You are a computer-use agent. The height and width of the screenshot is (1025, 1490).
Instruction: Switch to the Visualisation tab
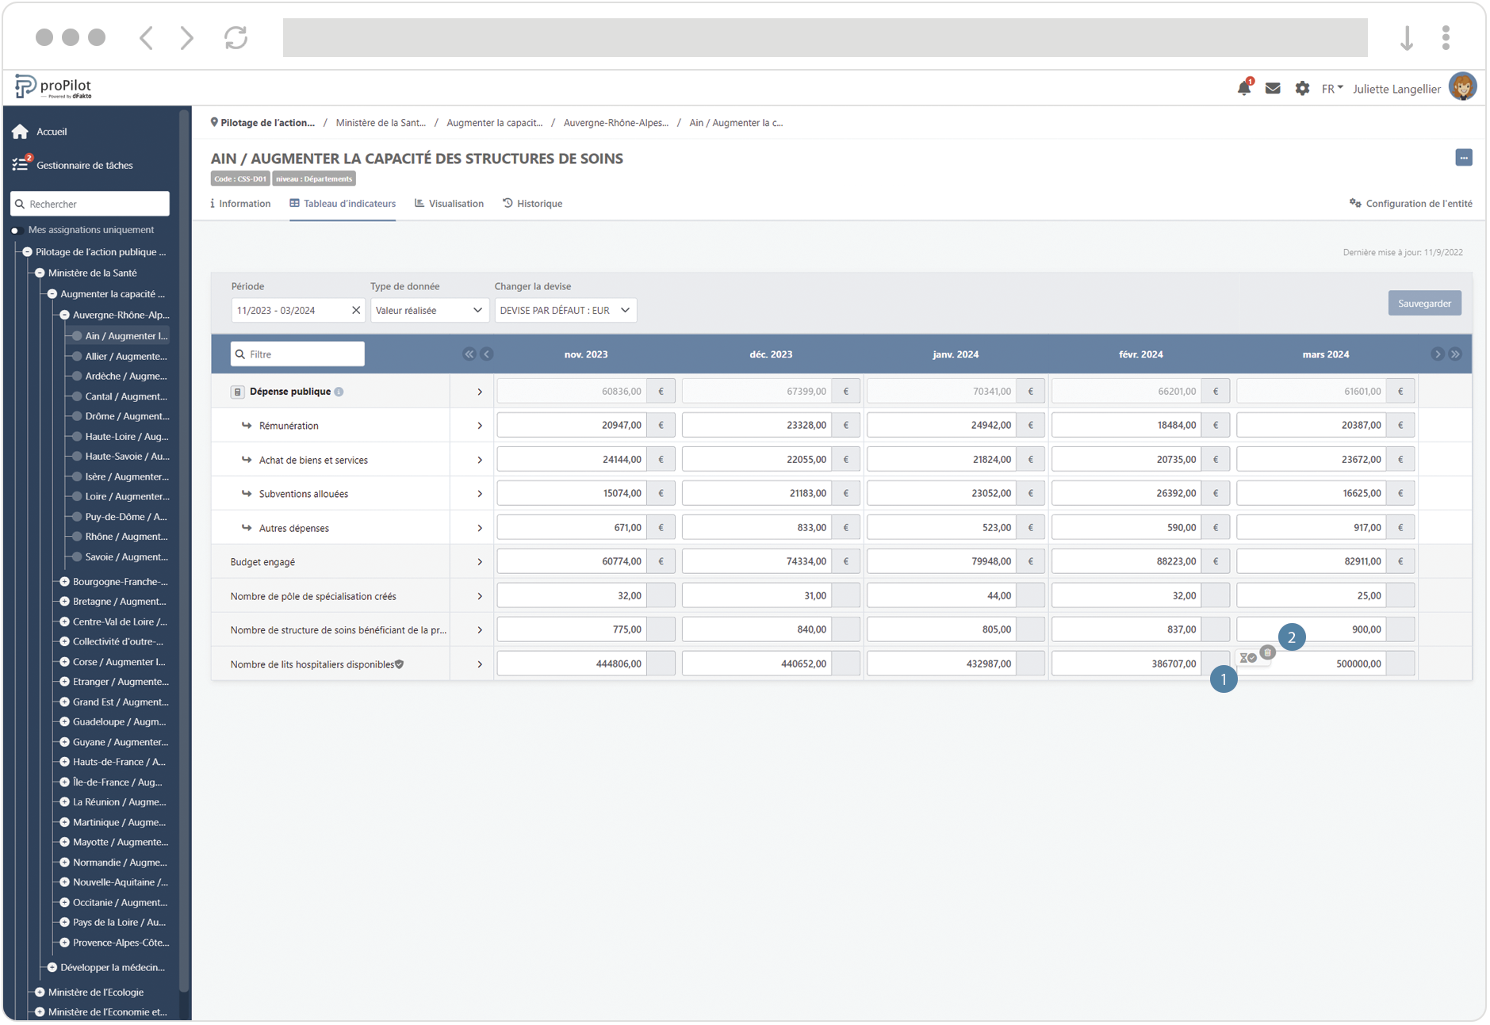[449, 204]
